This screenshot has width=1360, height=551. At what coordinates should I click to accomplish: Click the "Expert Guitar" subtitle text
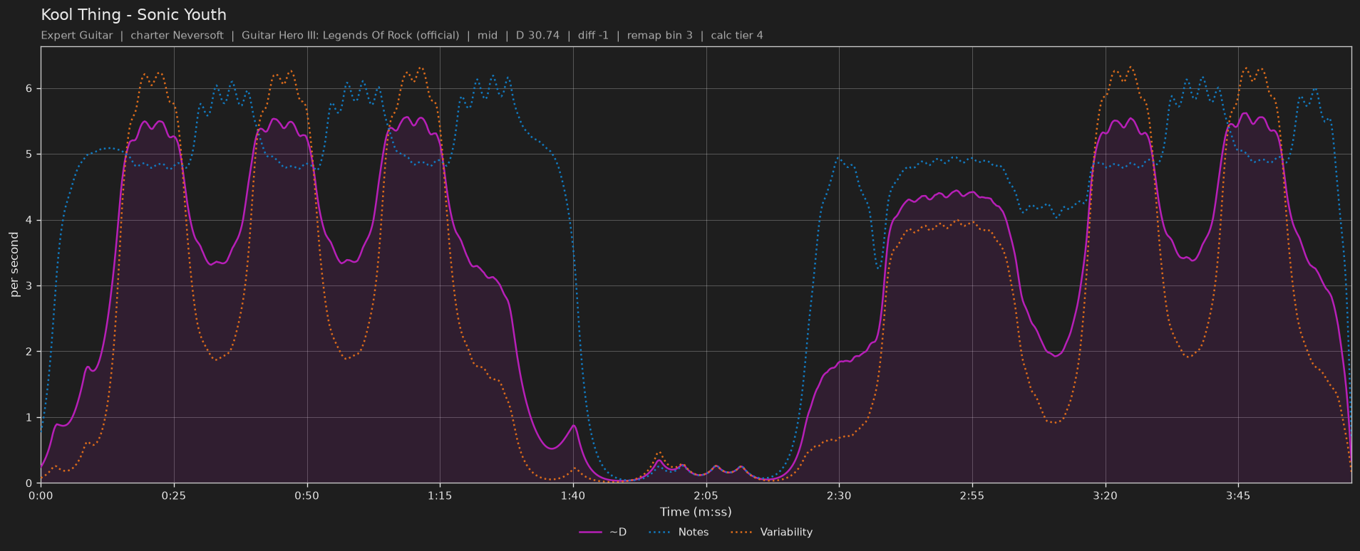point(77,36)
